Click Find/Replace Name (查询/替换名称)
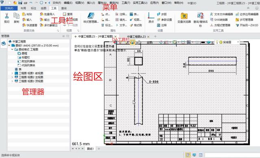Image resolution: width=260 pixels, height=158 pixels. tap(200, 19)
